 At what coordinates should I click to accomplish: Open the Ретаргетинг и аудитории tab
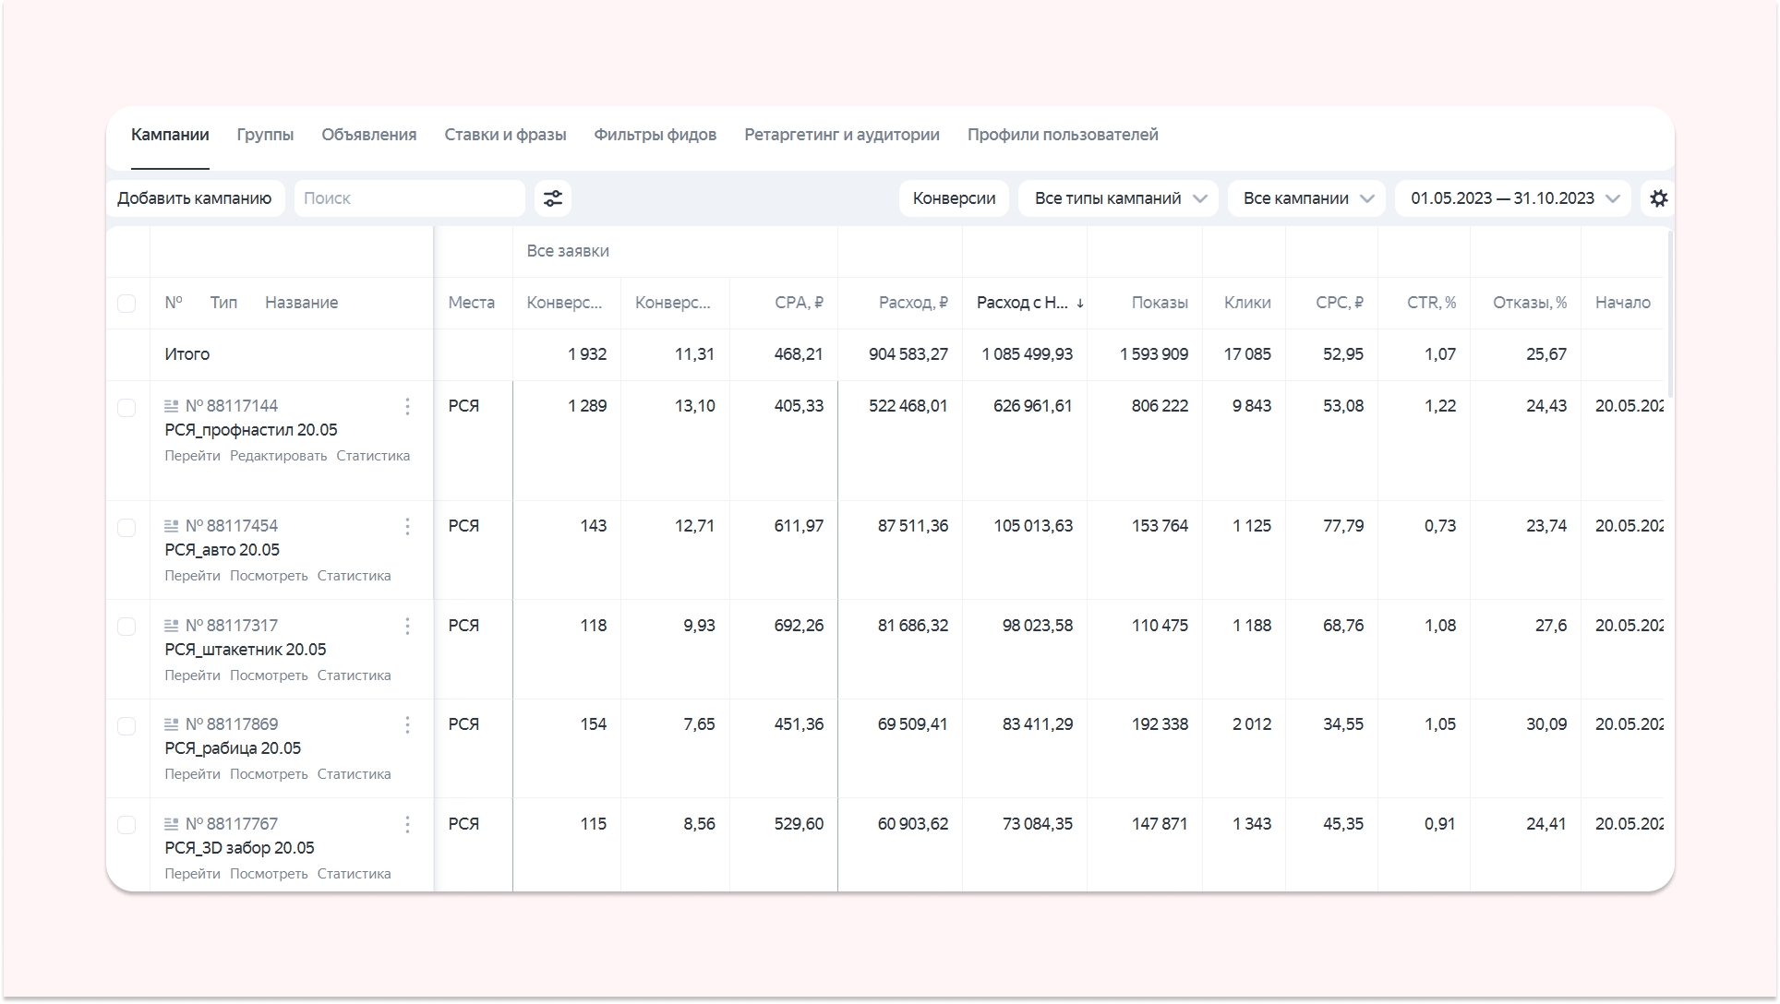[x=841, y=135]
